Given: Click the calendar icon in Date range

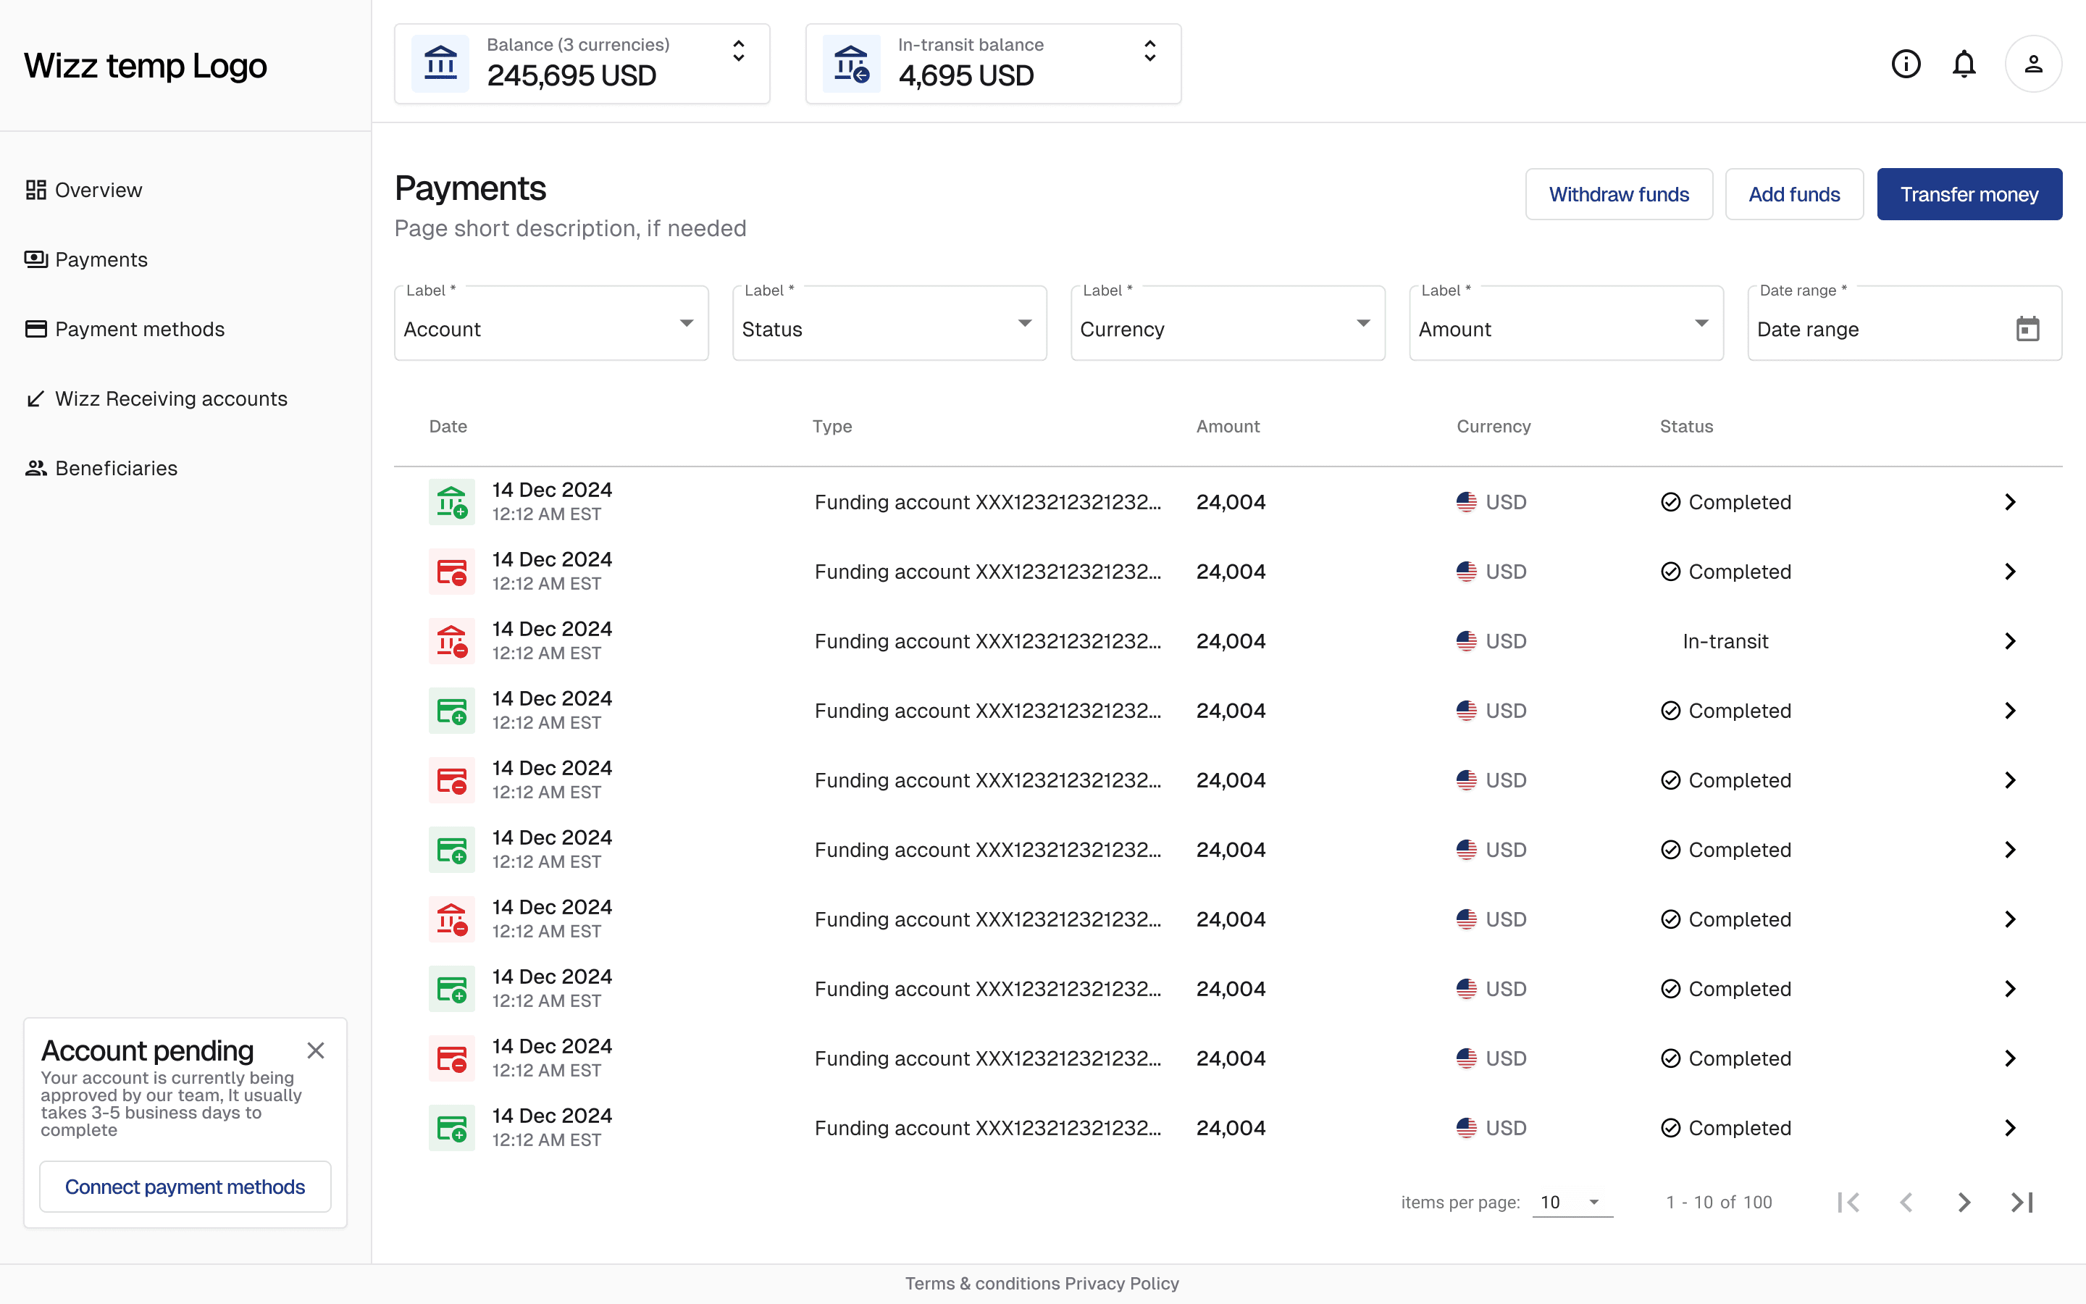Looking at the screenshot, I should click(2027, 329).
